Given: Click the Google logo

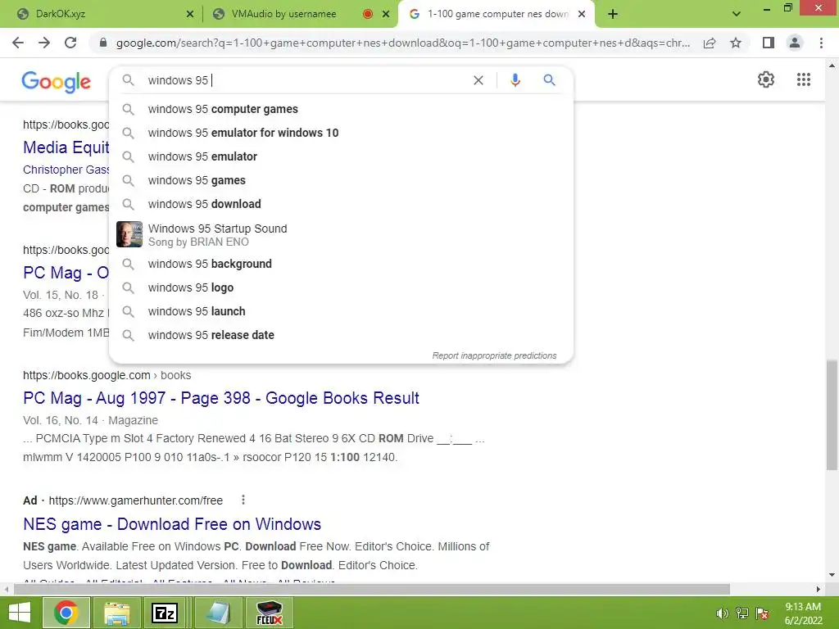Looking at the screenshot, I should pyautogui.click(x=57, y=81).
